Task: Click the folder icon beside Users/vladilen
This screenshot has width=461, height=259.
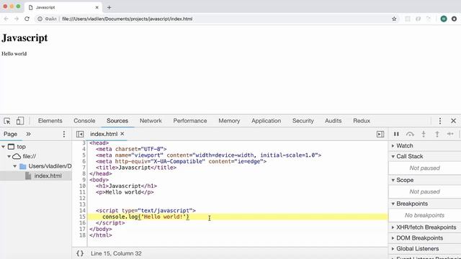Action: click(x=22, y=166)
